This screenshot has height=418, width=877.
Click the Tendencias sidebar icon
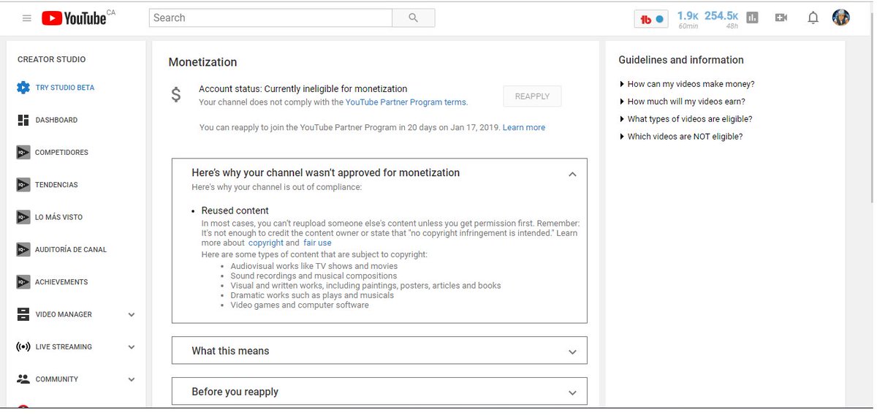tap(23, 185)
